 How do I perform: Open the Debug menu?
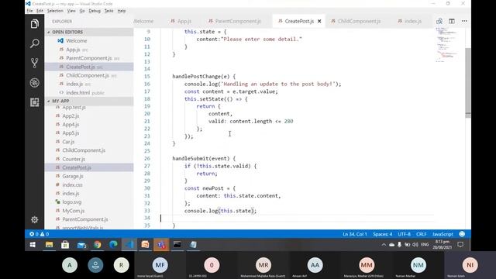point(95,11)
